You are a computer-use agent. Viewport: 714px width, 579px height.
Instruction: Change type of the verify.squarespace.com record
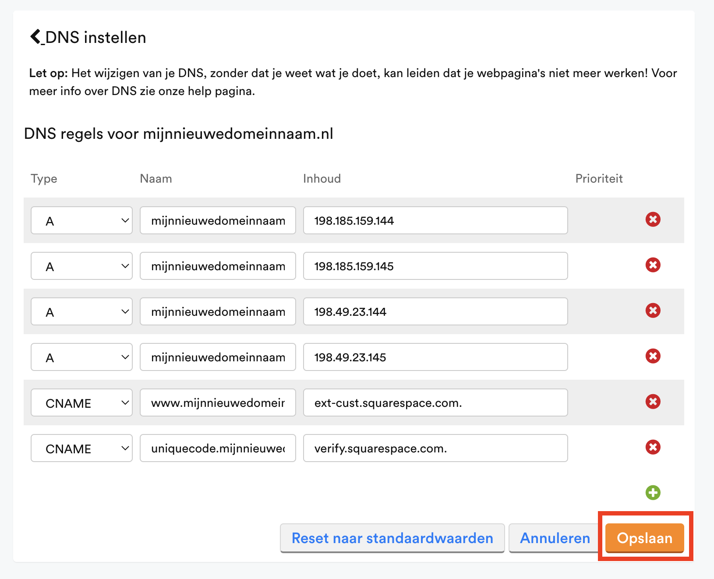coord(81,448)
